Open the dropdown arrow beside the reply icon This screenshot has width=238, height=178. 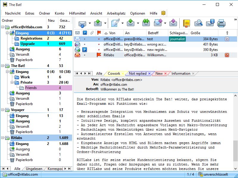(138, 23)
